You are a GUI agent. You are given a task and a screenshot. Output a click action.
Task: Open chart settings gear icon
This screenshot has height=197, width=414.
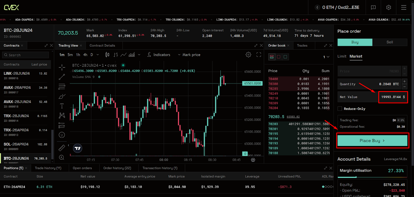point(248,55)
